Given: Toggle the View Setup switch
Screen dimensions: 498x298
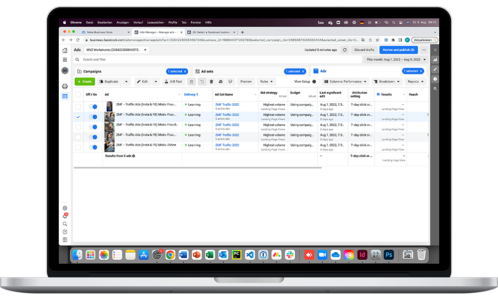Looking at the screenshot, I should 313,81.
